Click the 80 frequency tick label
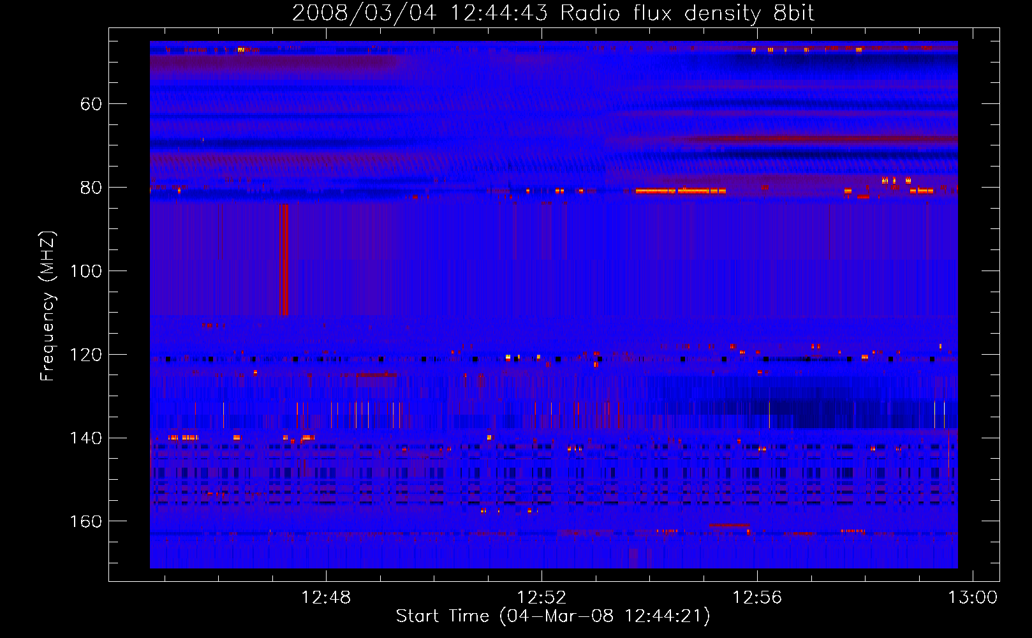Screen dimensions: 1032x638 (91, 188)
